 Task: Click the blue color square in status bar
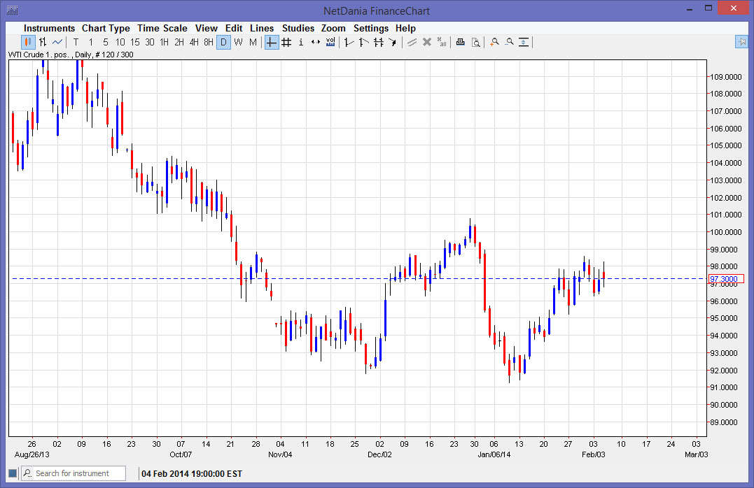point(13,473)
